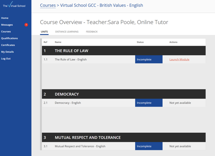Click the Course Overview heading
The image size is (215, 156).
point(104,22)
